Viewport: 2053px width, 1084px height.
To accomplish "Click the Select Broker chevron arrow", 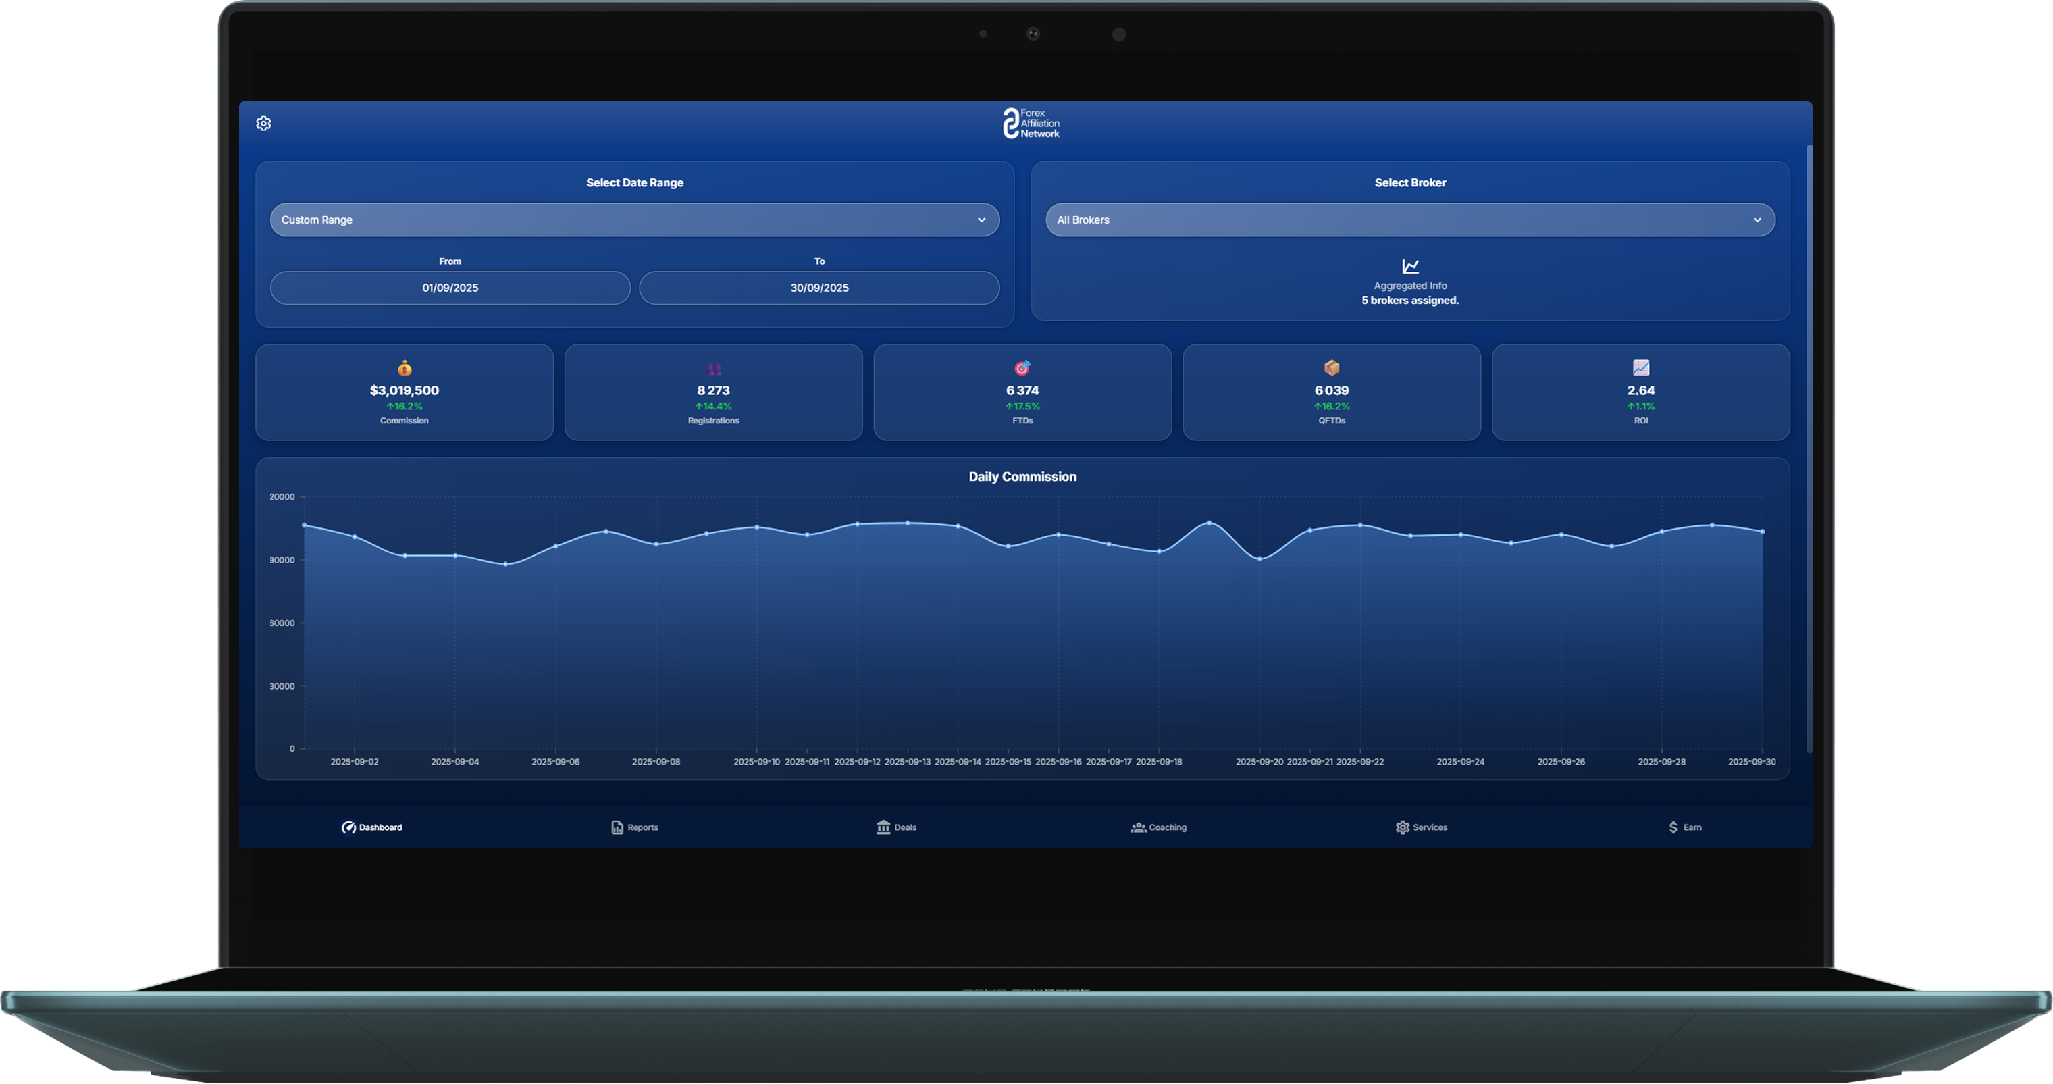I will click(x=1757, y=220).
